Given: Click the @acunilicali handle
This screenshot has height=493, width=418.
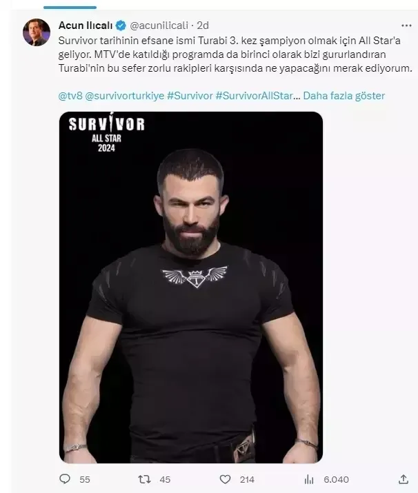Looking at the screenshot, I should coord(159,26).
